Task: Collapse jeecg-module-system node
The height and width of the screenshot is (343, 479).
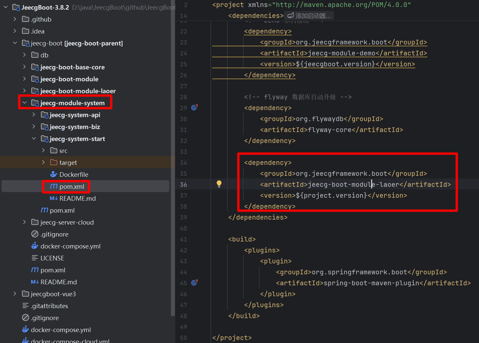Action: click(x=25, y=103)
